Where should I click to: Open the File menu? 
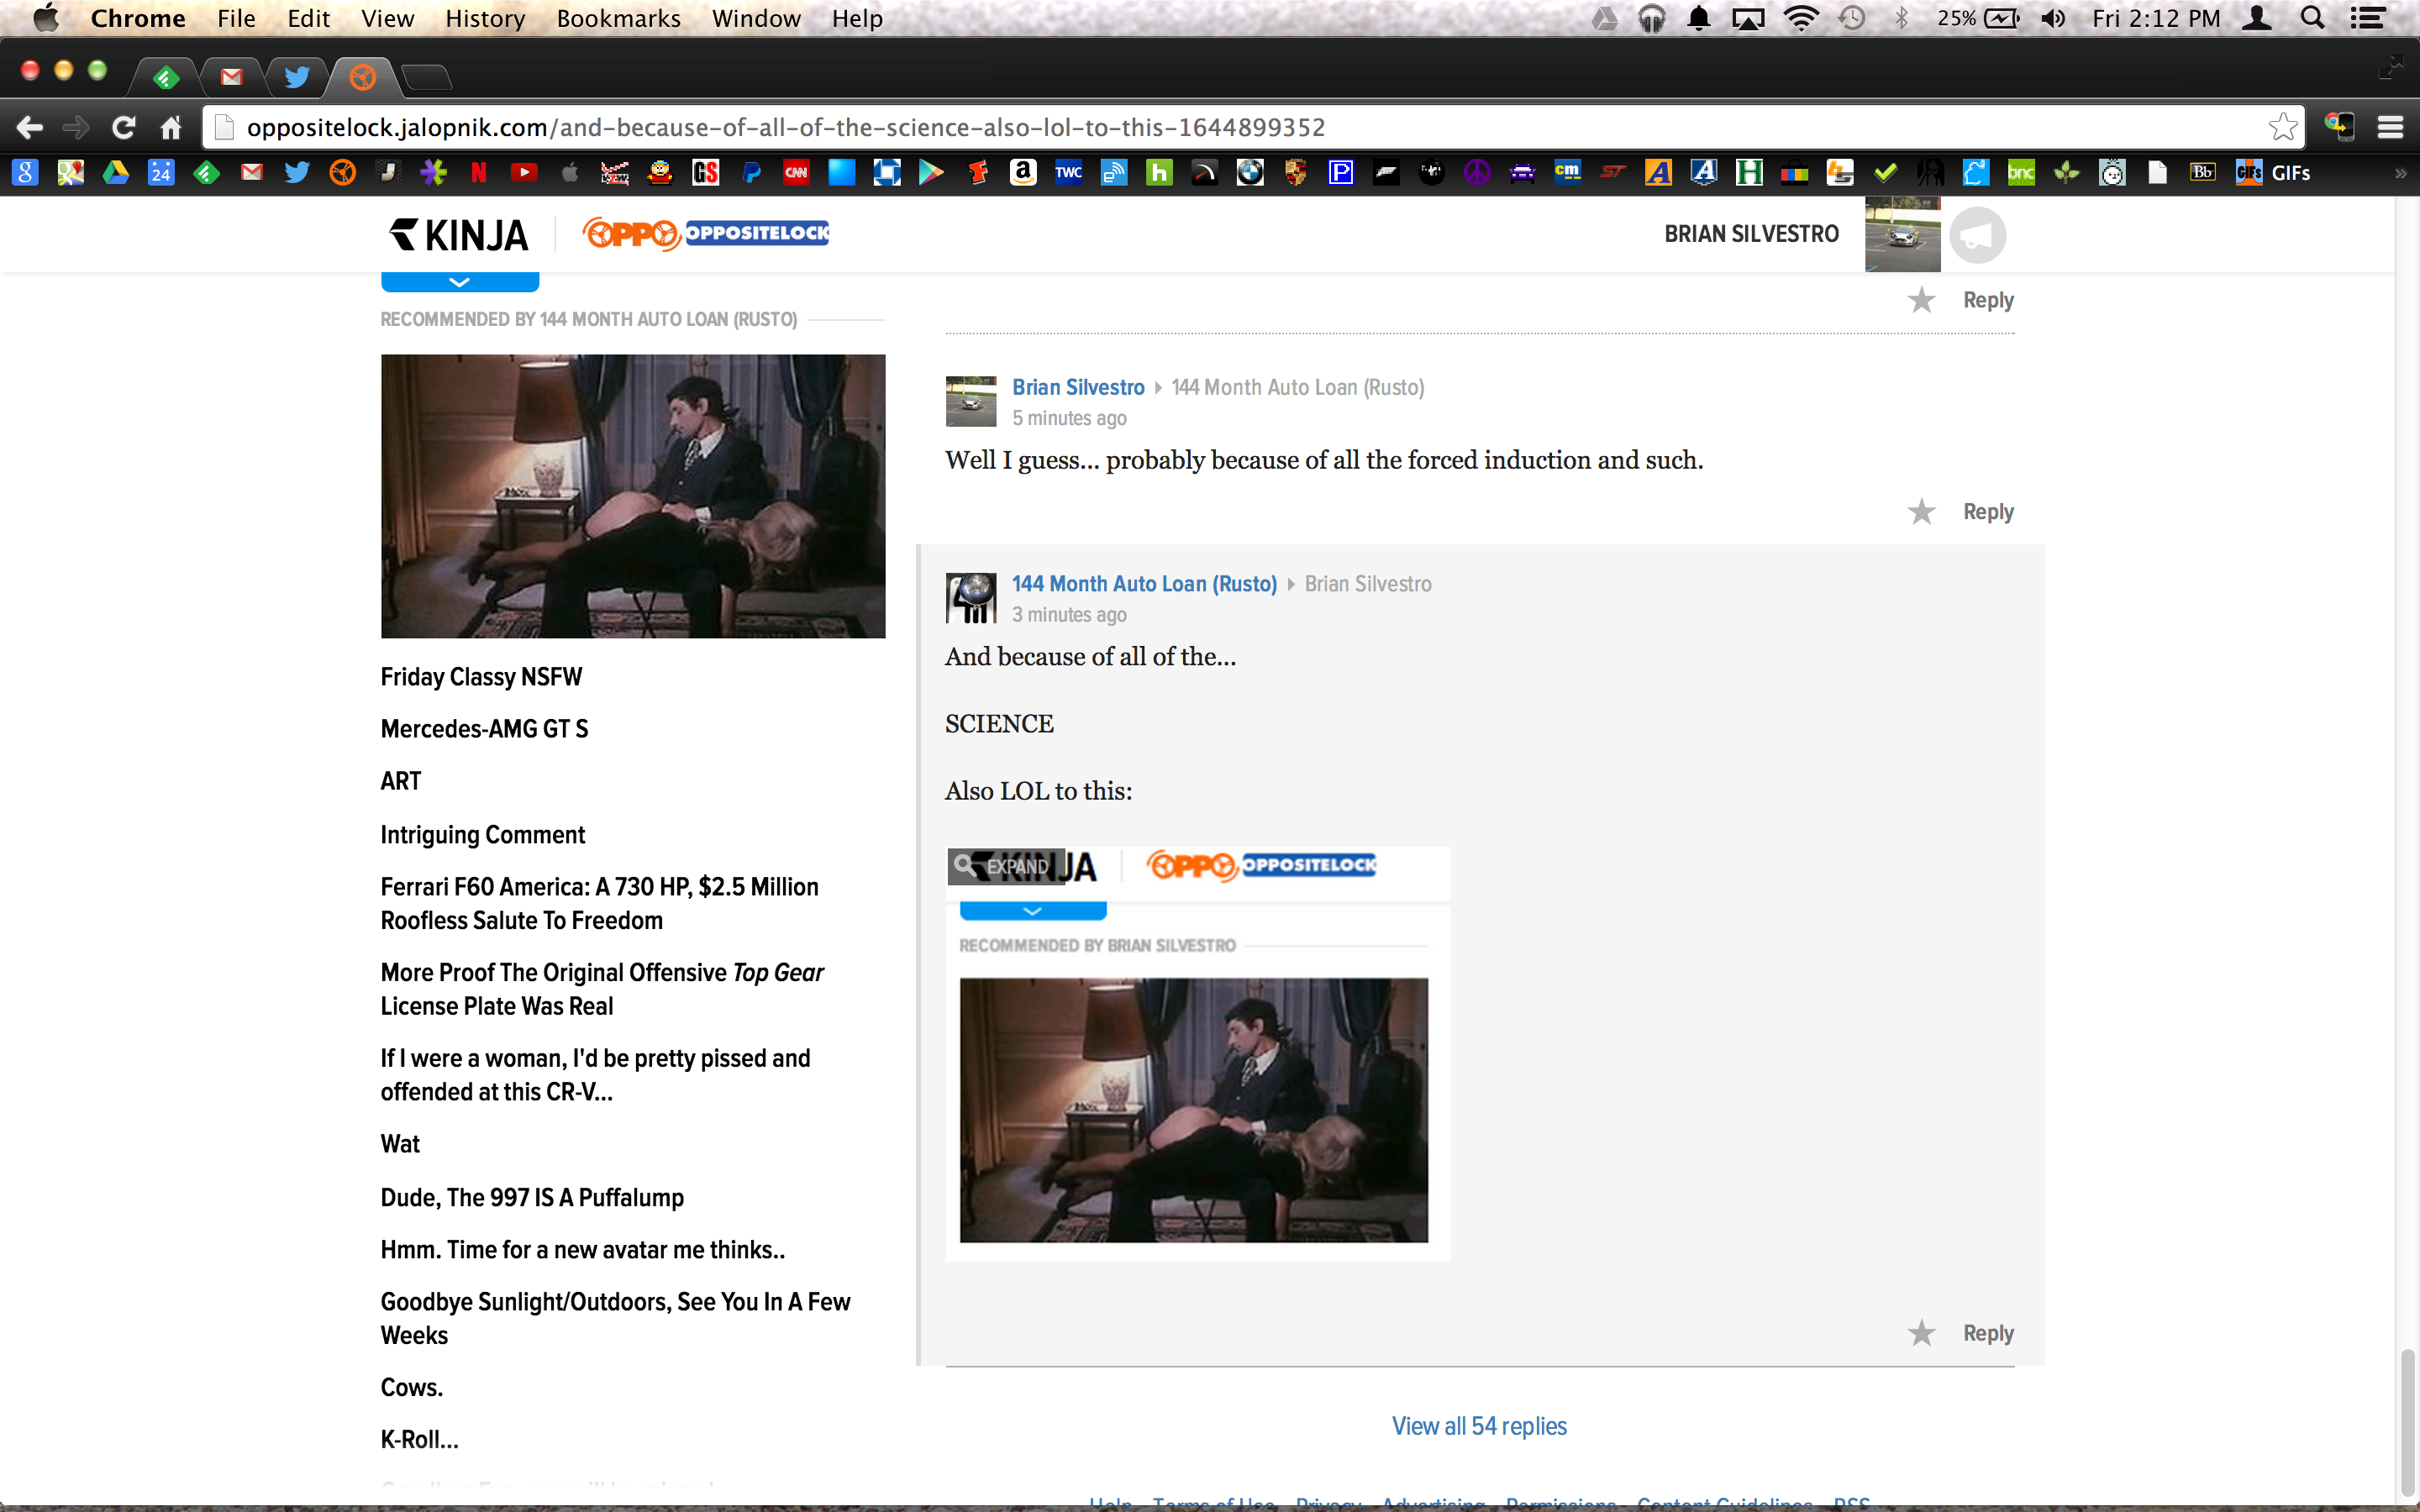(x=236, y=18)
